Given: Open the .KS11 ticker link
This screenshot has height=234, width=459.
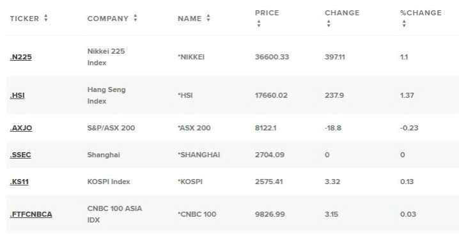Looking at the screenshot, I should (19, 182).
